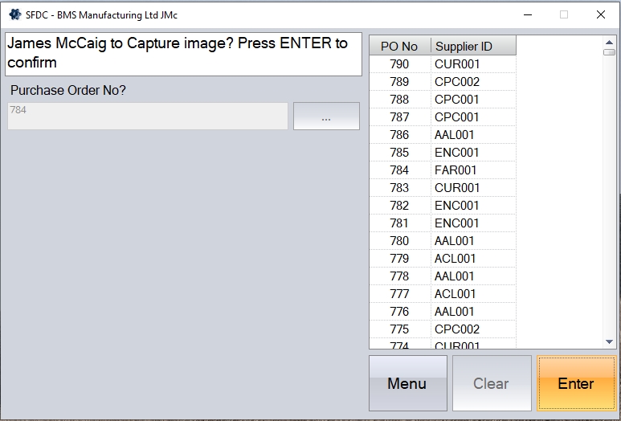Click the Purchase Order No input field
Viewport: 621px width, 421px height.
[148, 116]
